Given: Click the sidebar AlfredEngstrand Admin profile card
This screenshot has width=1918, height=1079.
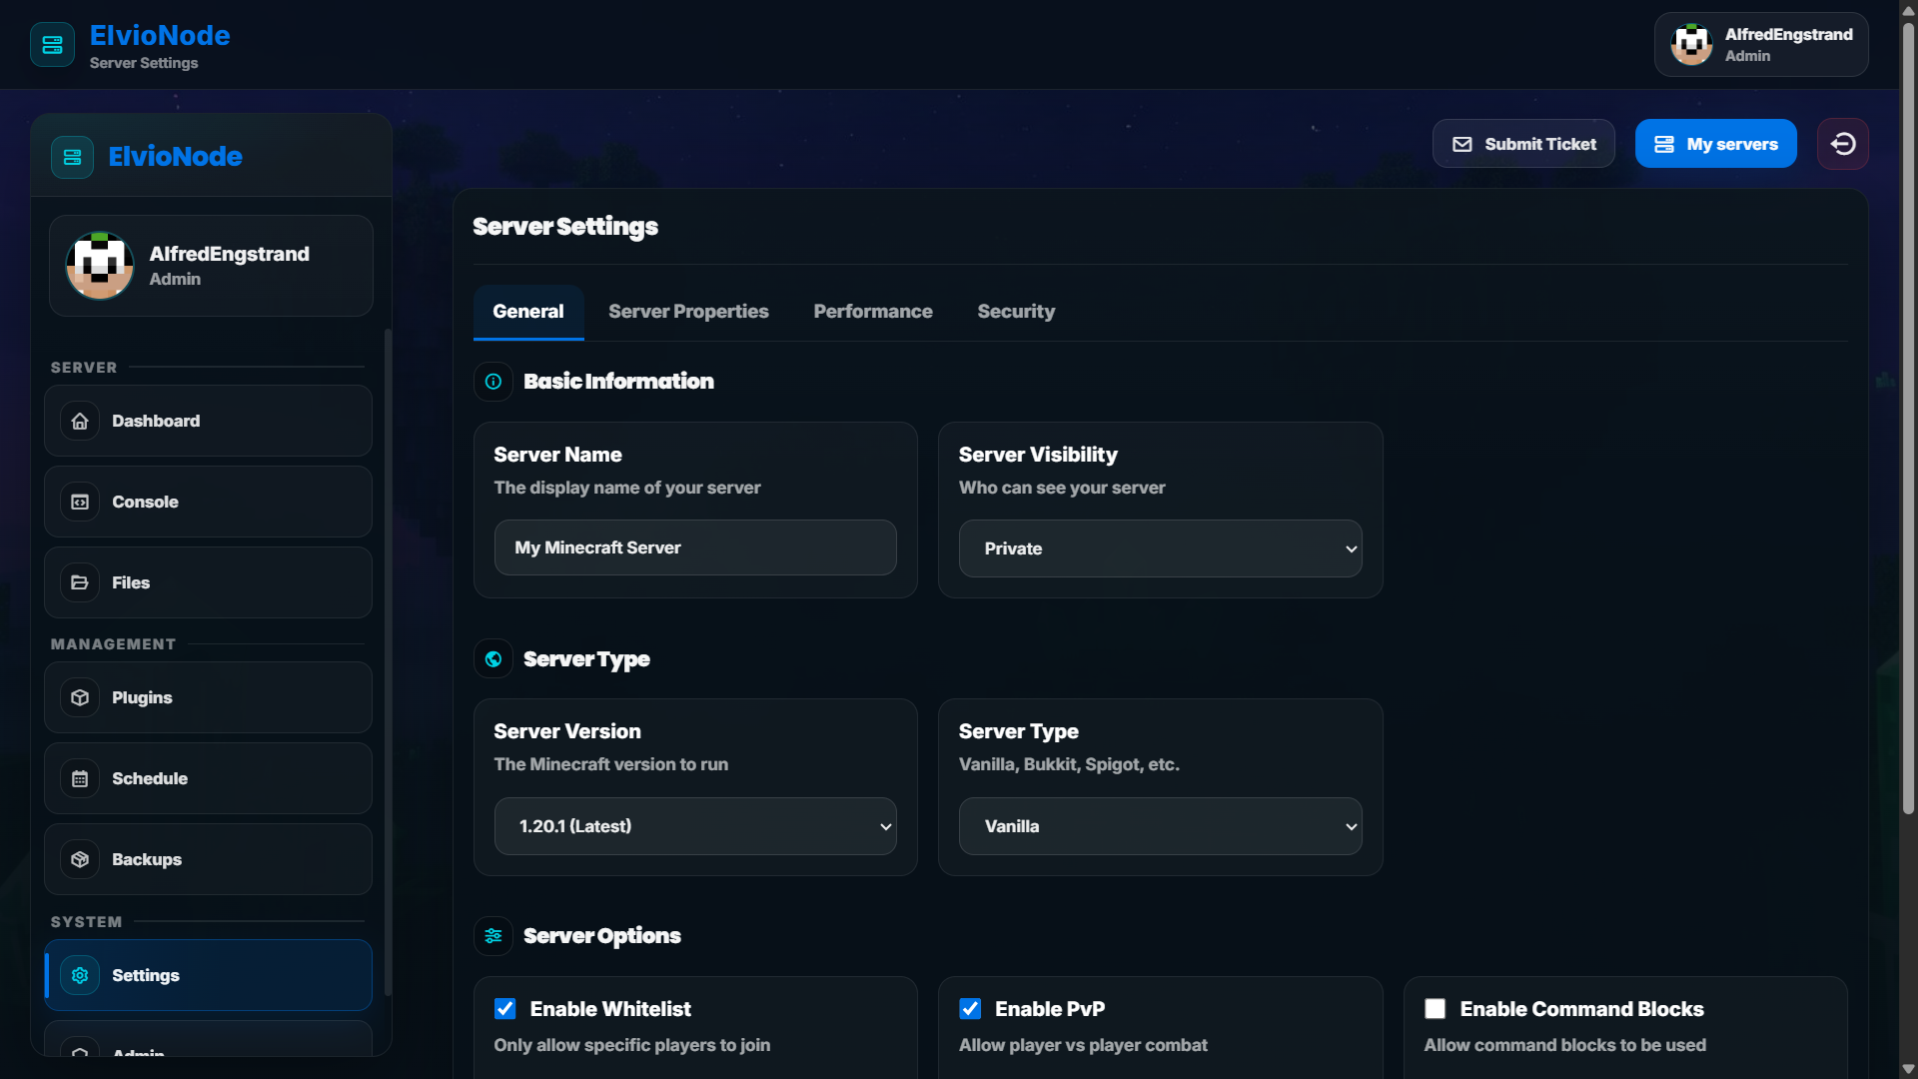Looking at the screenshot, I should coord(211,266).
